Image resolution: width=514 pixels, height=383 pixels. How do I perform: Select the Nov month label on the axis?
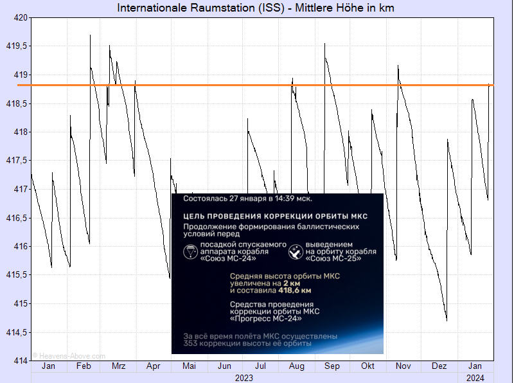pyautogui.click(x=403, y=366)
